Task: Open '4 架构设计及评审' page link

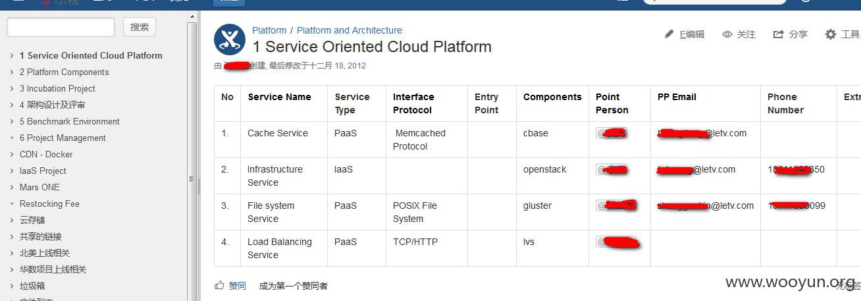Action: (x=52, y=105)
